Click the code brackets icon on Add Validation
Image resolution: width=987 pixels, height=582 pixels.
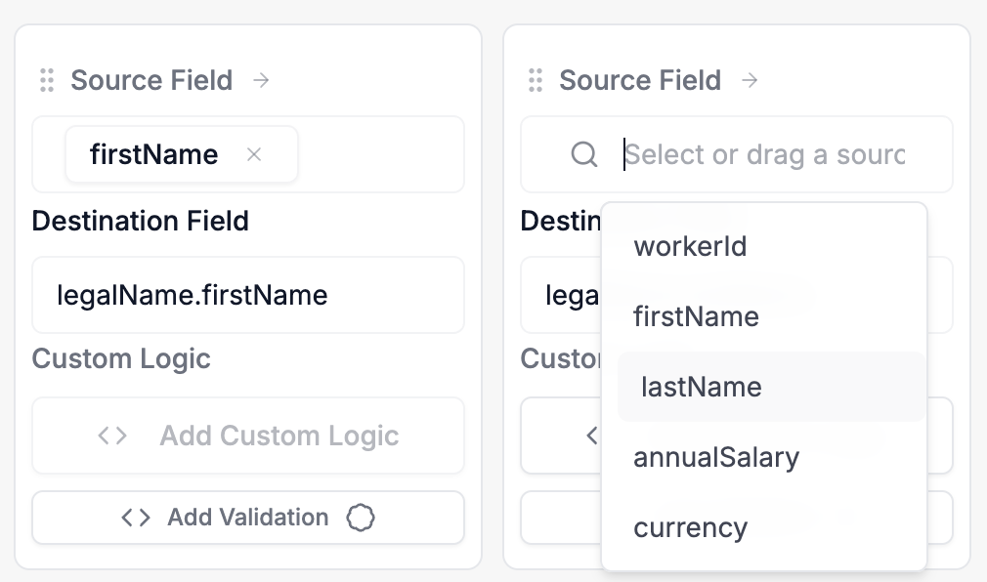[x=136, y=518]
